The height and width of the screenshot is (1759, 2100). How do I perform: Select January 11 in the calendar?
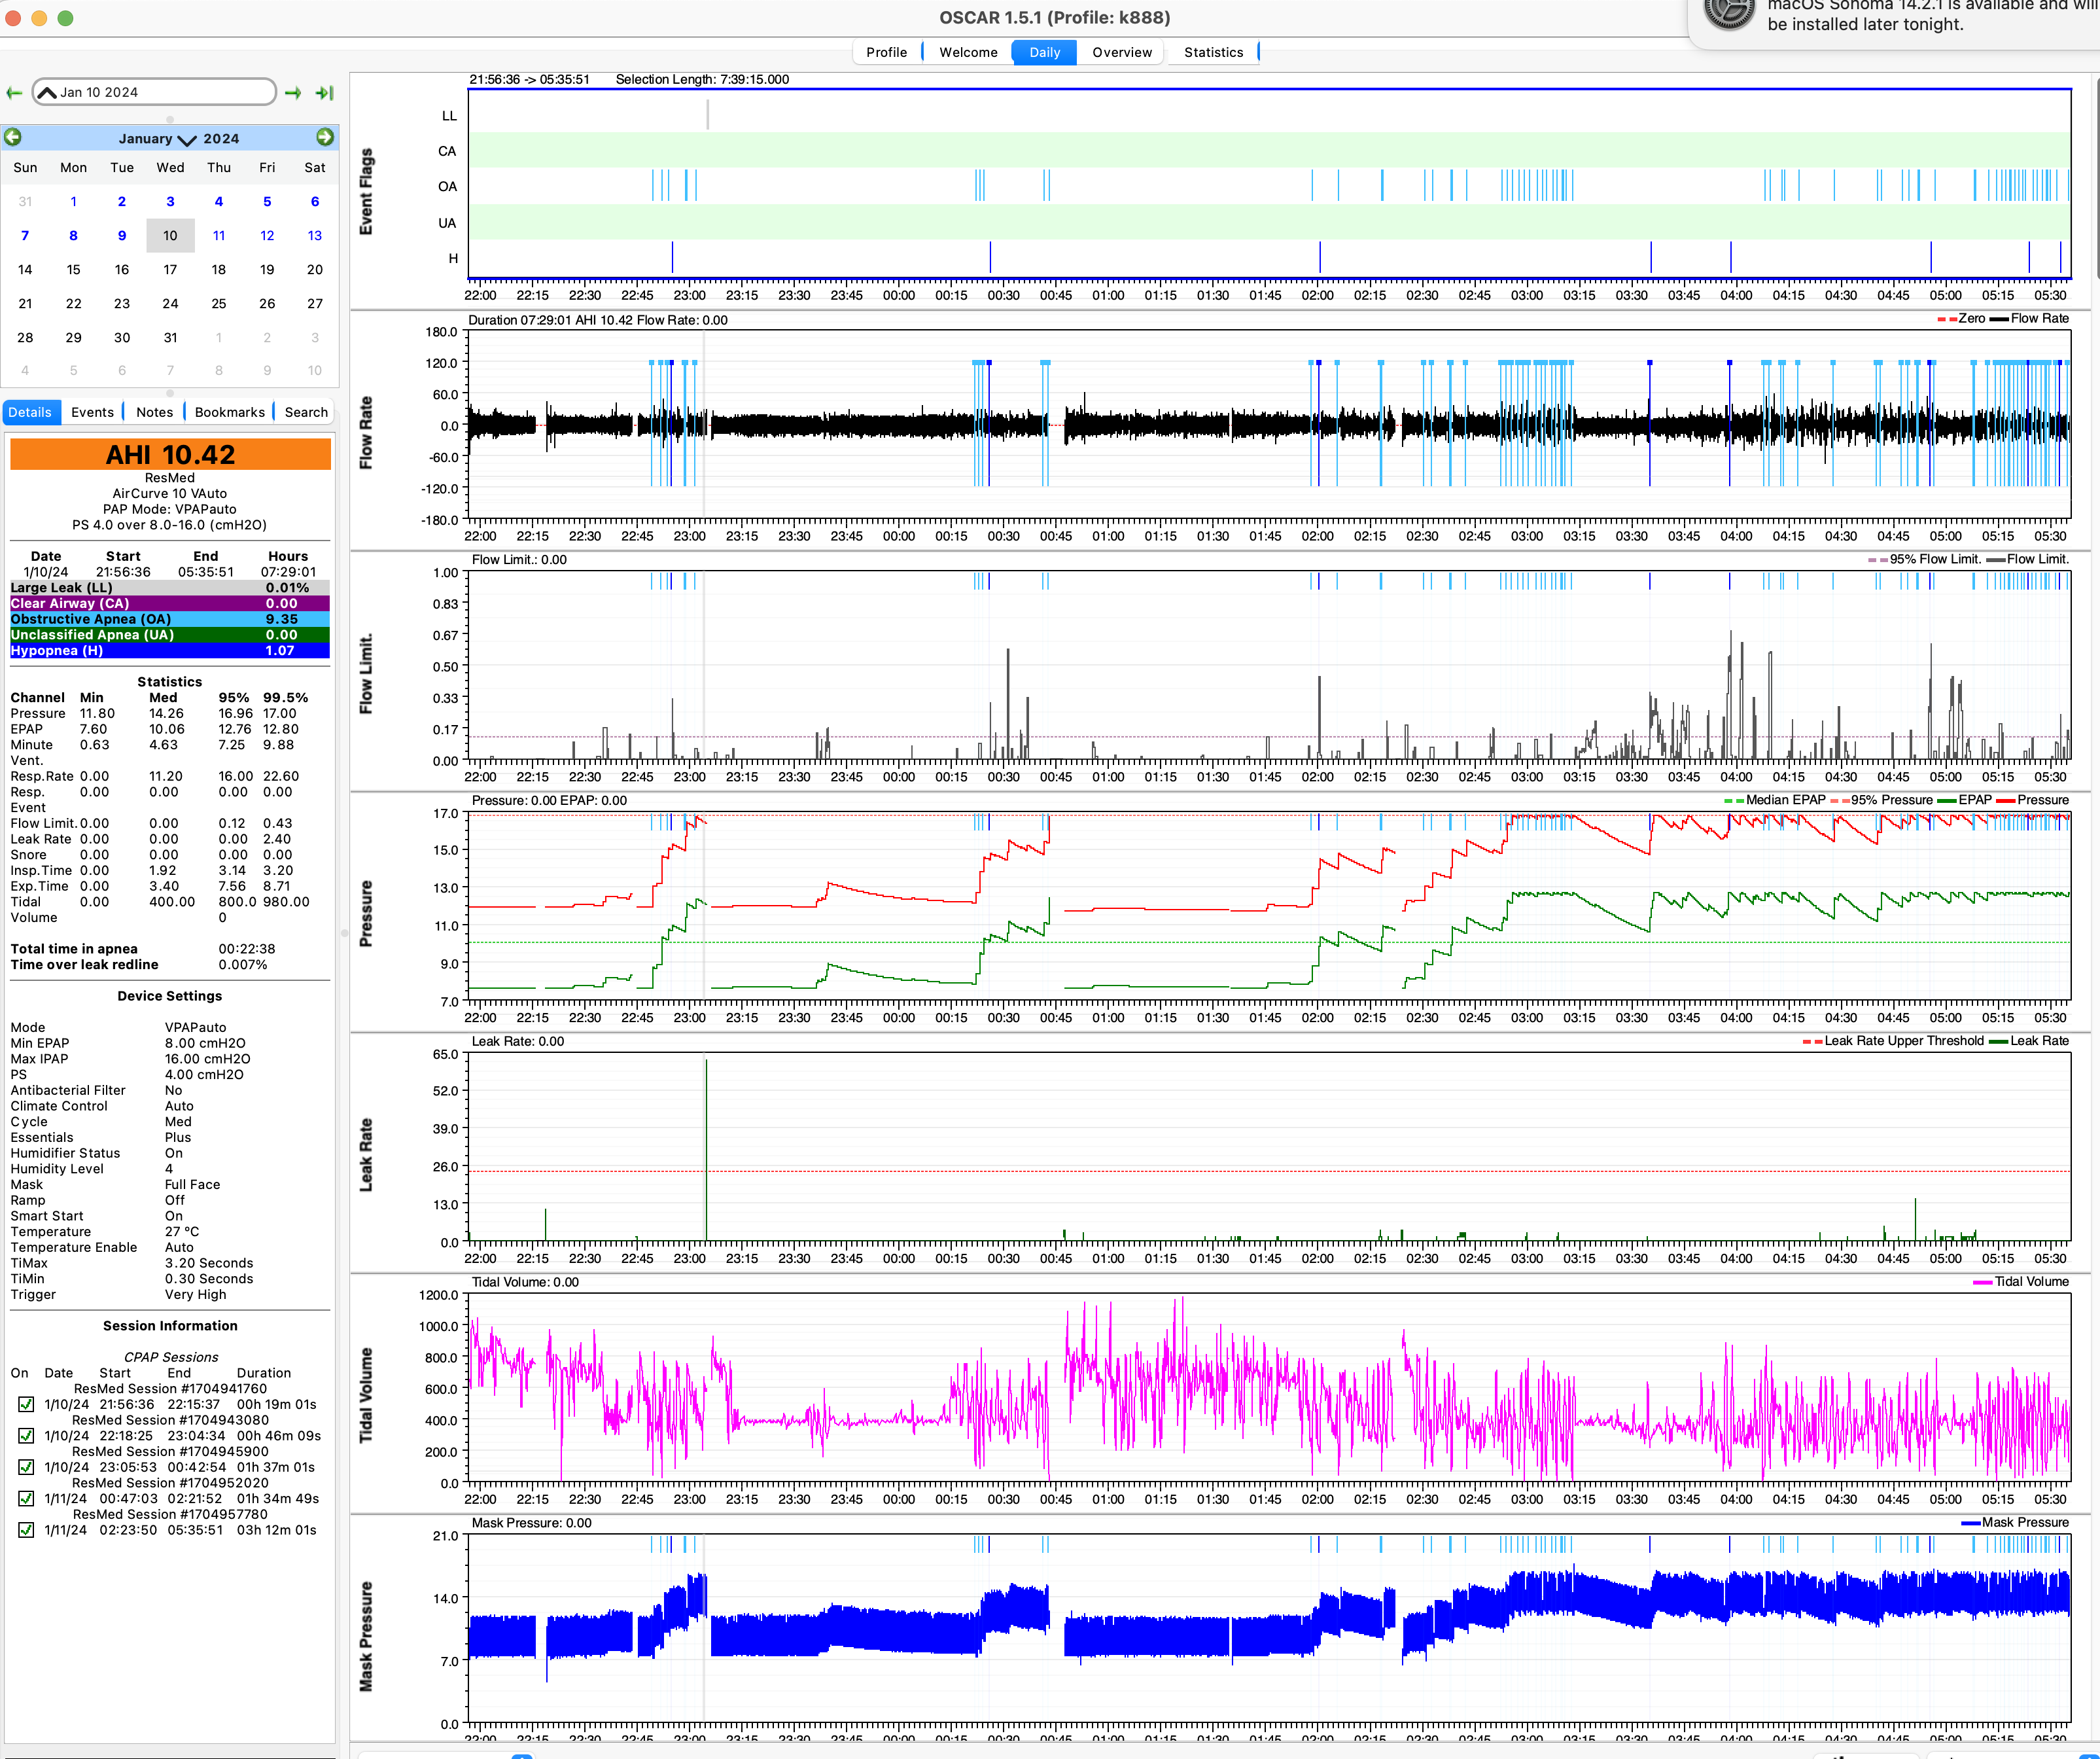point(218,236)
